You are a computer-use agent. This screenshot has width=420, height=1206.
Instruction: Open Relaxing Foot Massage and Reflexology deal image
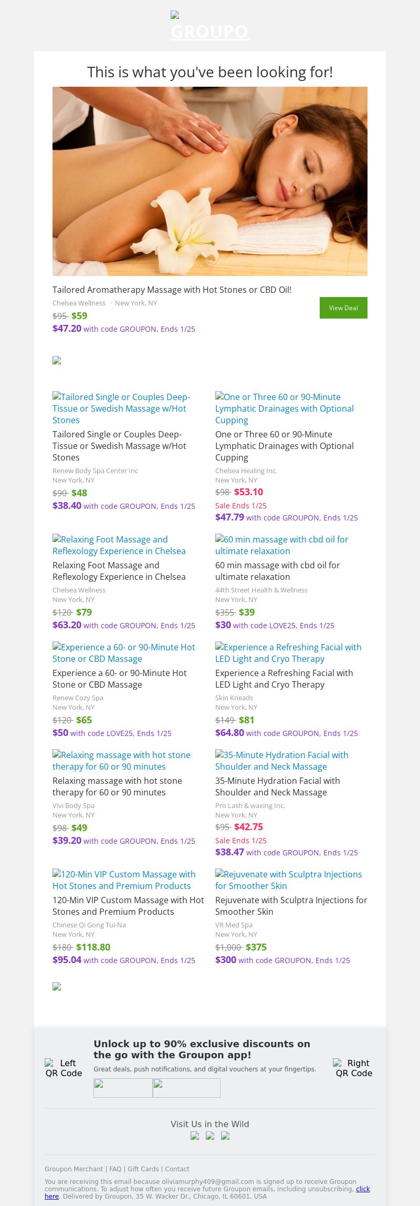[x=119, y=545]
